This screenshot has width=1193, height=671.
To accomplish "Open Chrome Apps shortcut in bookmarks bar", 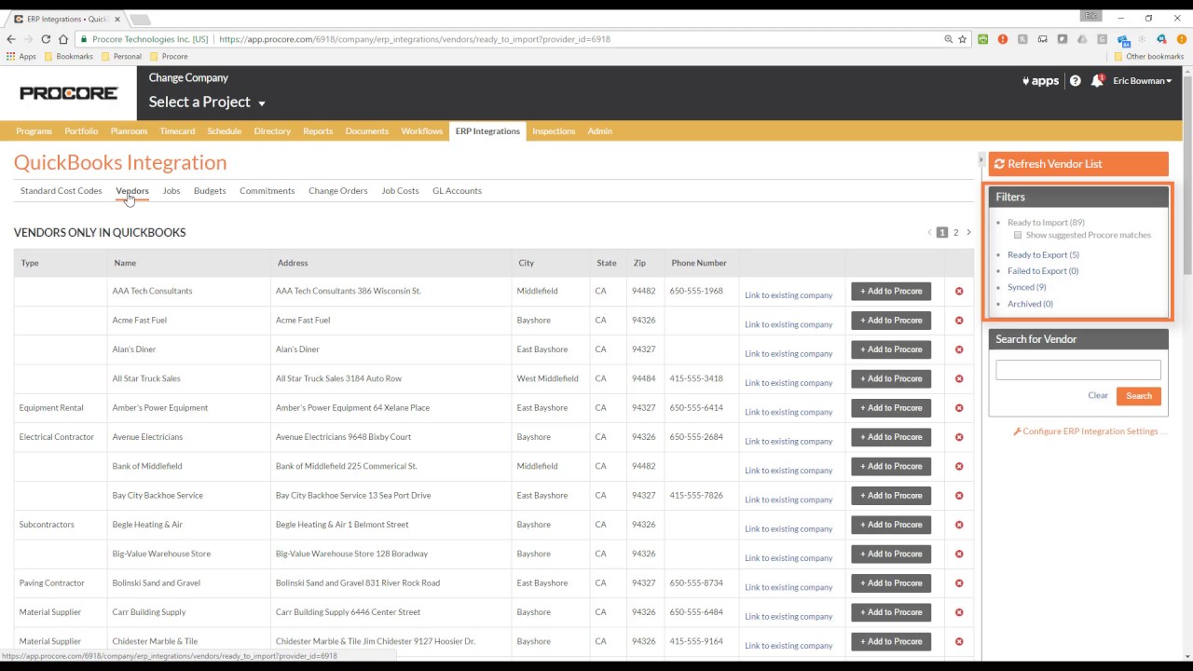I will (21, 56).
